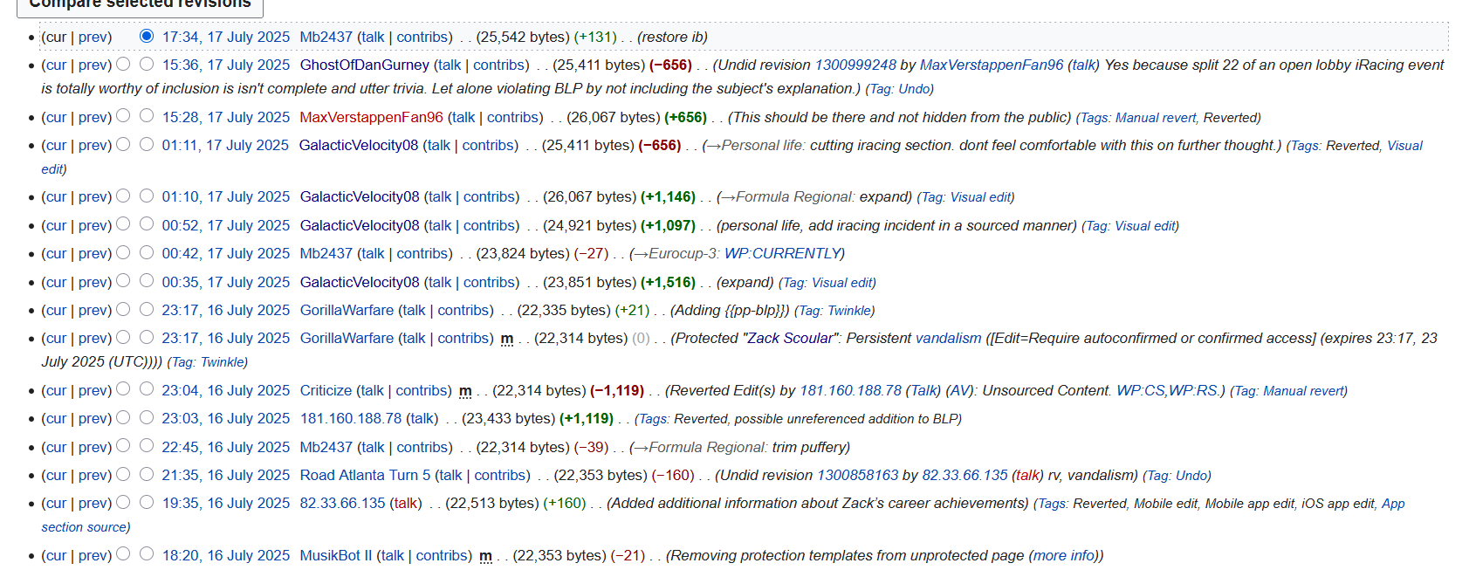Open 181.160.188.78 contributor link at 23:03 revision

[351, 418]
